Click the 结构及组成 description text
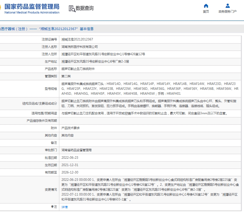 tap(149, 104)
